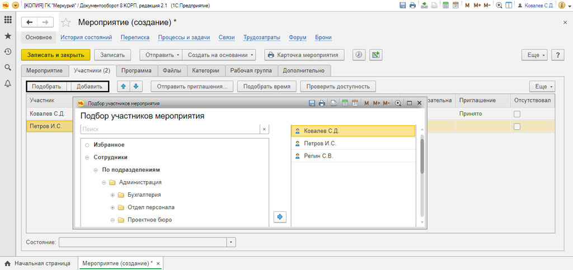Viewport: 573px width, 270px height.
Task: Click the favorites star in left sidebar
Action: 8,35
